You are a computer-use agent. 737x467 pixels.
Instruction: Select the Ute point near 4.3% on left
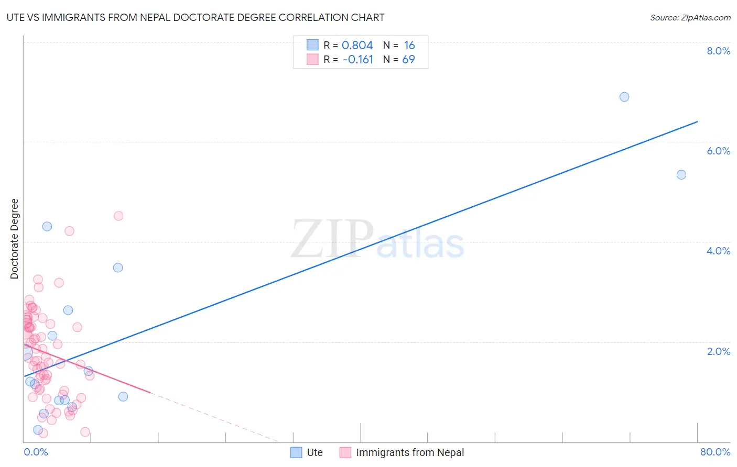point(47,227)
